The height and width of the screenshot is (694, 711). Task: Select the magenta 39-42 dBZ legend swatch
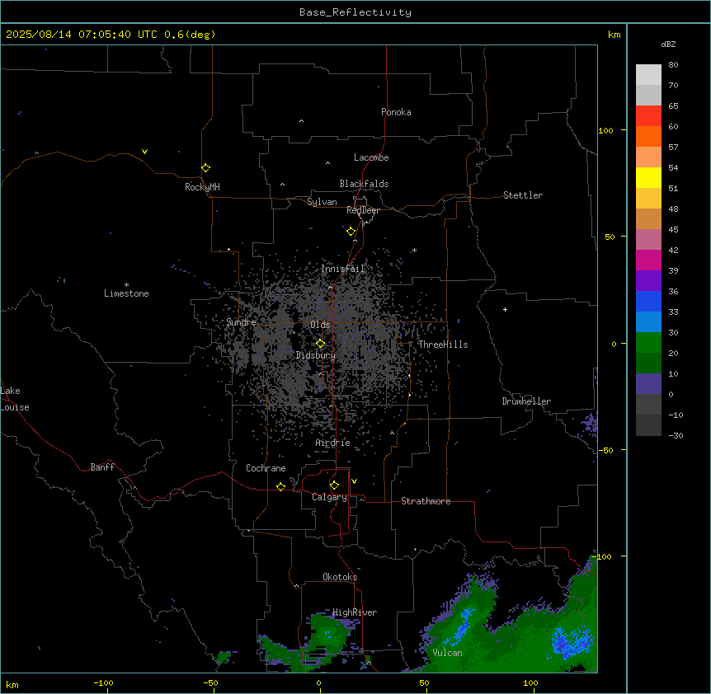coord(648,260)
